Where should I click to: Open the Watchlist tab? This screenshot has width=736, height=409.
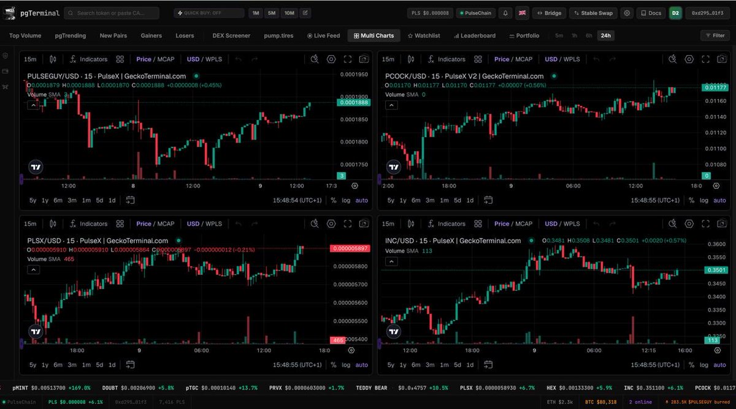[x=424, y=36]
